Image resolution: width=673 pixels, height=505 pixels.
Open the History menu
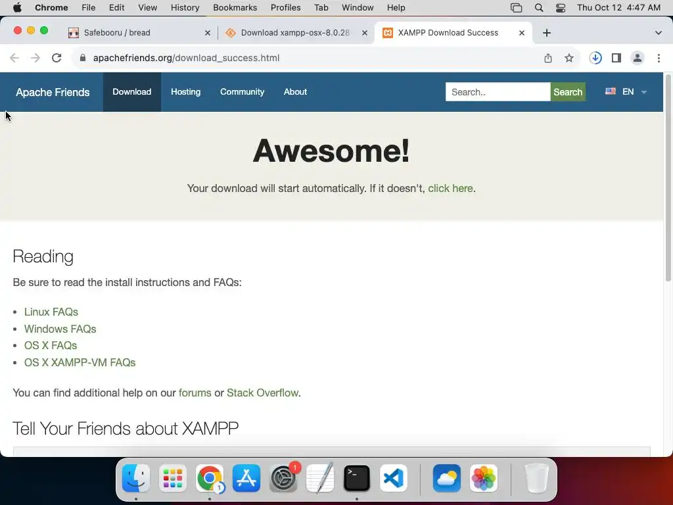pos(185,8)
